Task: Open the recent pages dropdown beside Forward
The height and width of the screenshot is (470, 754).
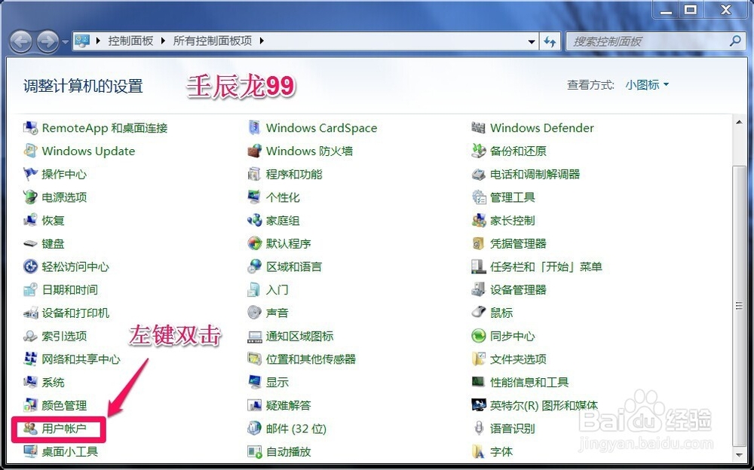Action: click(x=66, y=42)
